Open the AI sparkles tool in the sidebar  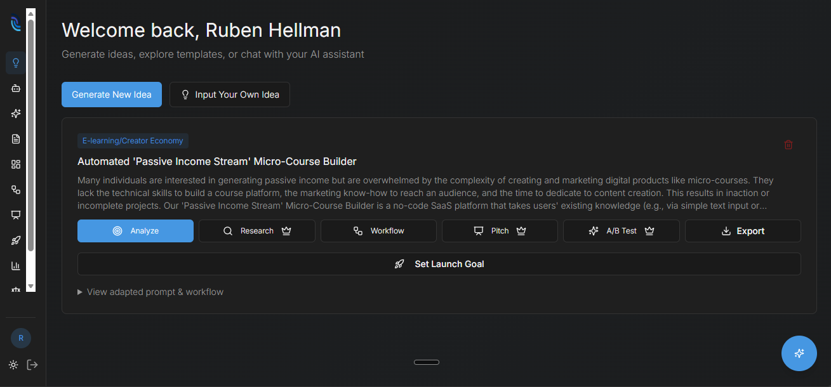coord(15,113)
